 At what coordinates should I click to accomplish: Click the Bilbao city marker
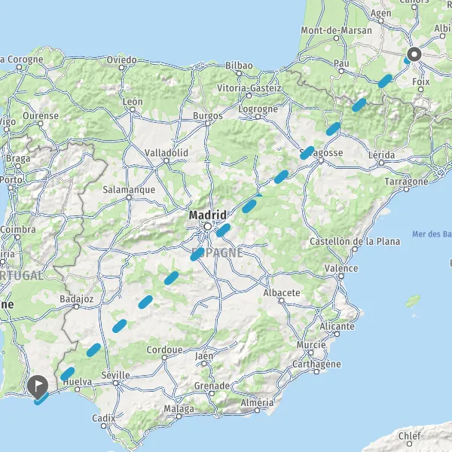[239, 73]
